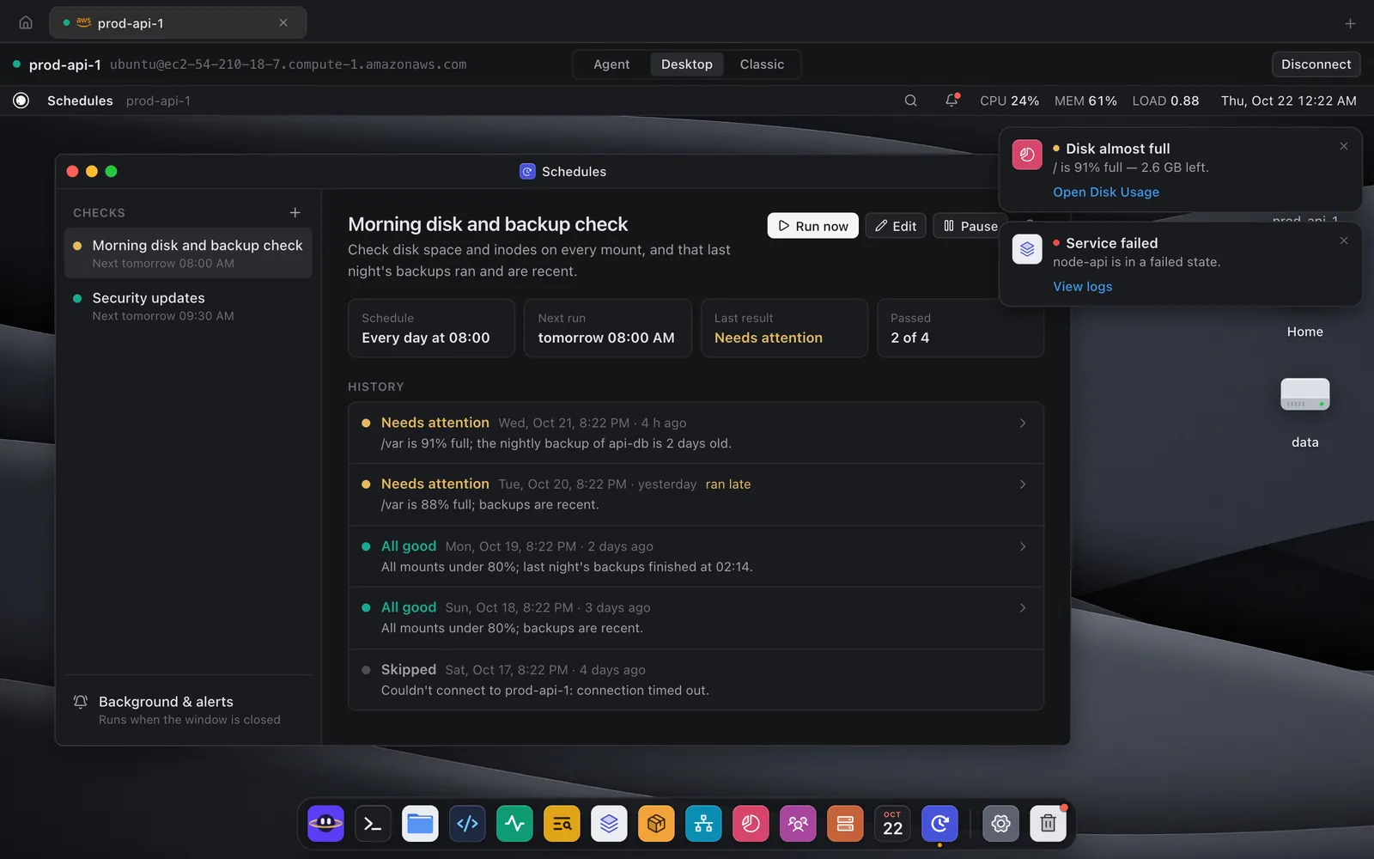
Task: Expand the Oct 20 ran late history entry
Action: (696, 495)
